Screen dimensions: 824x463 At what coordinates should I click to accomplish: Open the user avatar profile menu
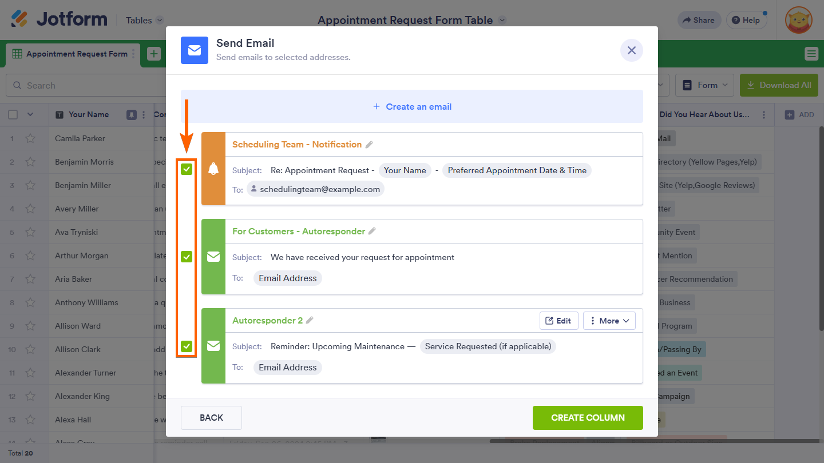[x=798, y=21]
